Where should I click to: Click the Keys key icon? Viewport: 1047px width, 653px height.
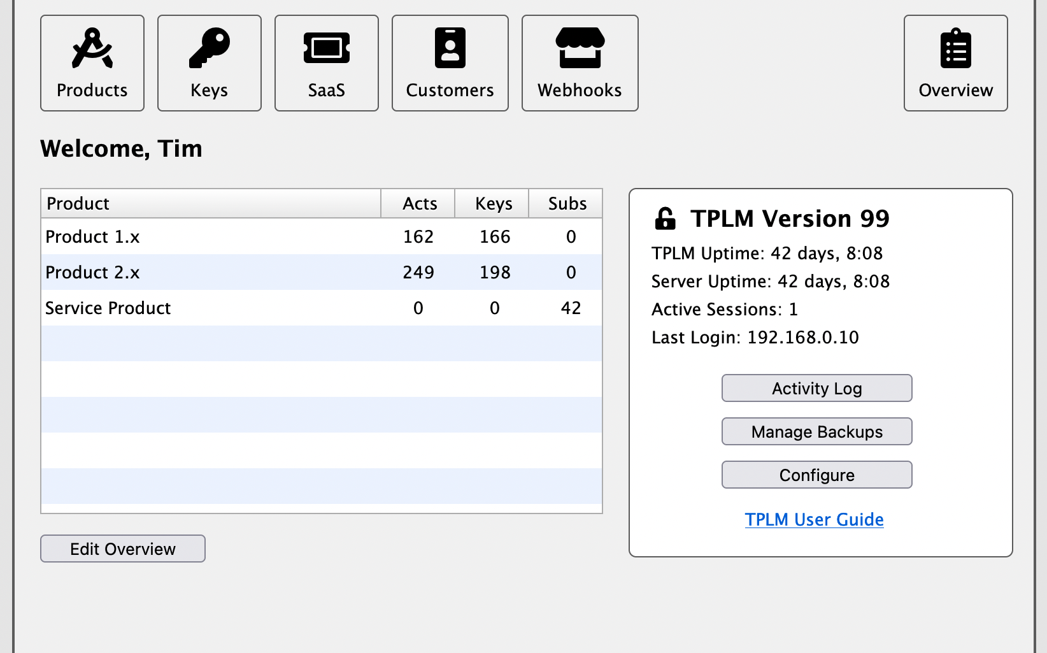click(209, 48)
